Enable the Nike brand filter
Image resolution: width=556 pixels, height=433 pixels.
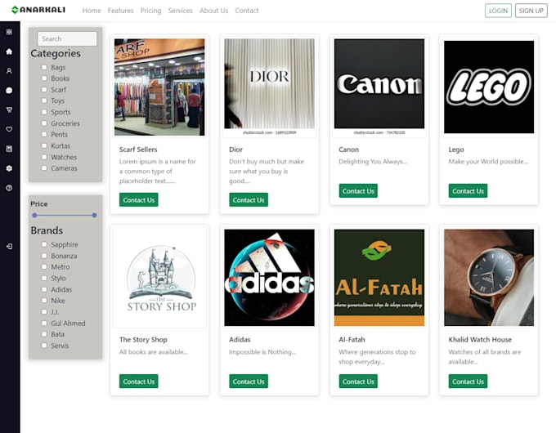(x=44, y=301)
